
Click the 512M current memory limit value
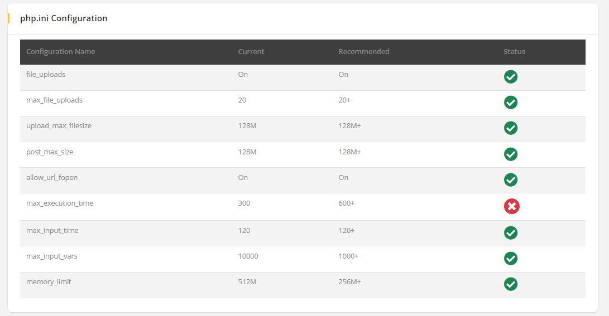(247, 282)
